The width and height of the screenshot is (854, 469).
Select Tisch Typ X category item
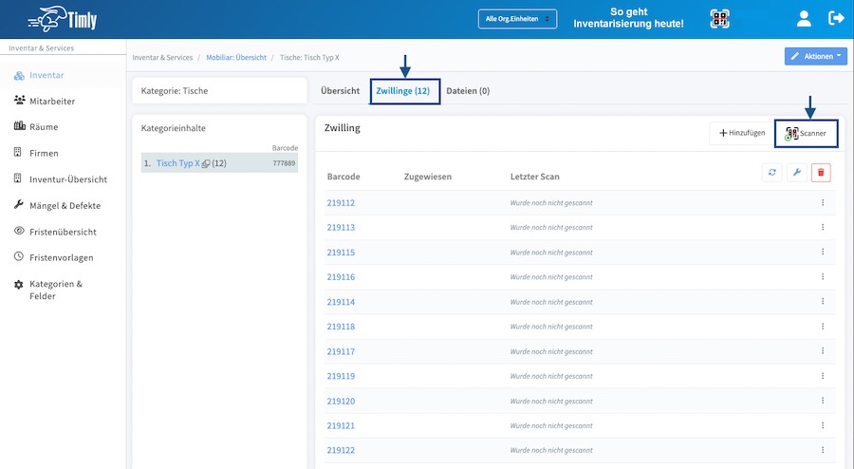click(x=178, y=163)
